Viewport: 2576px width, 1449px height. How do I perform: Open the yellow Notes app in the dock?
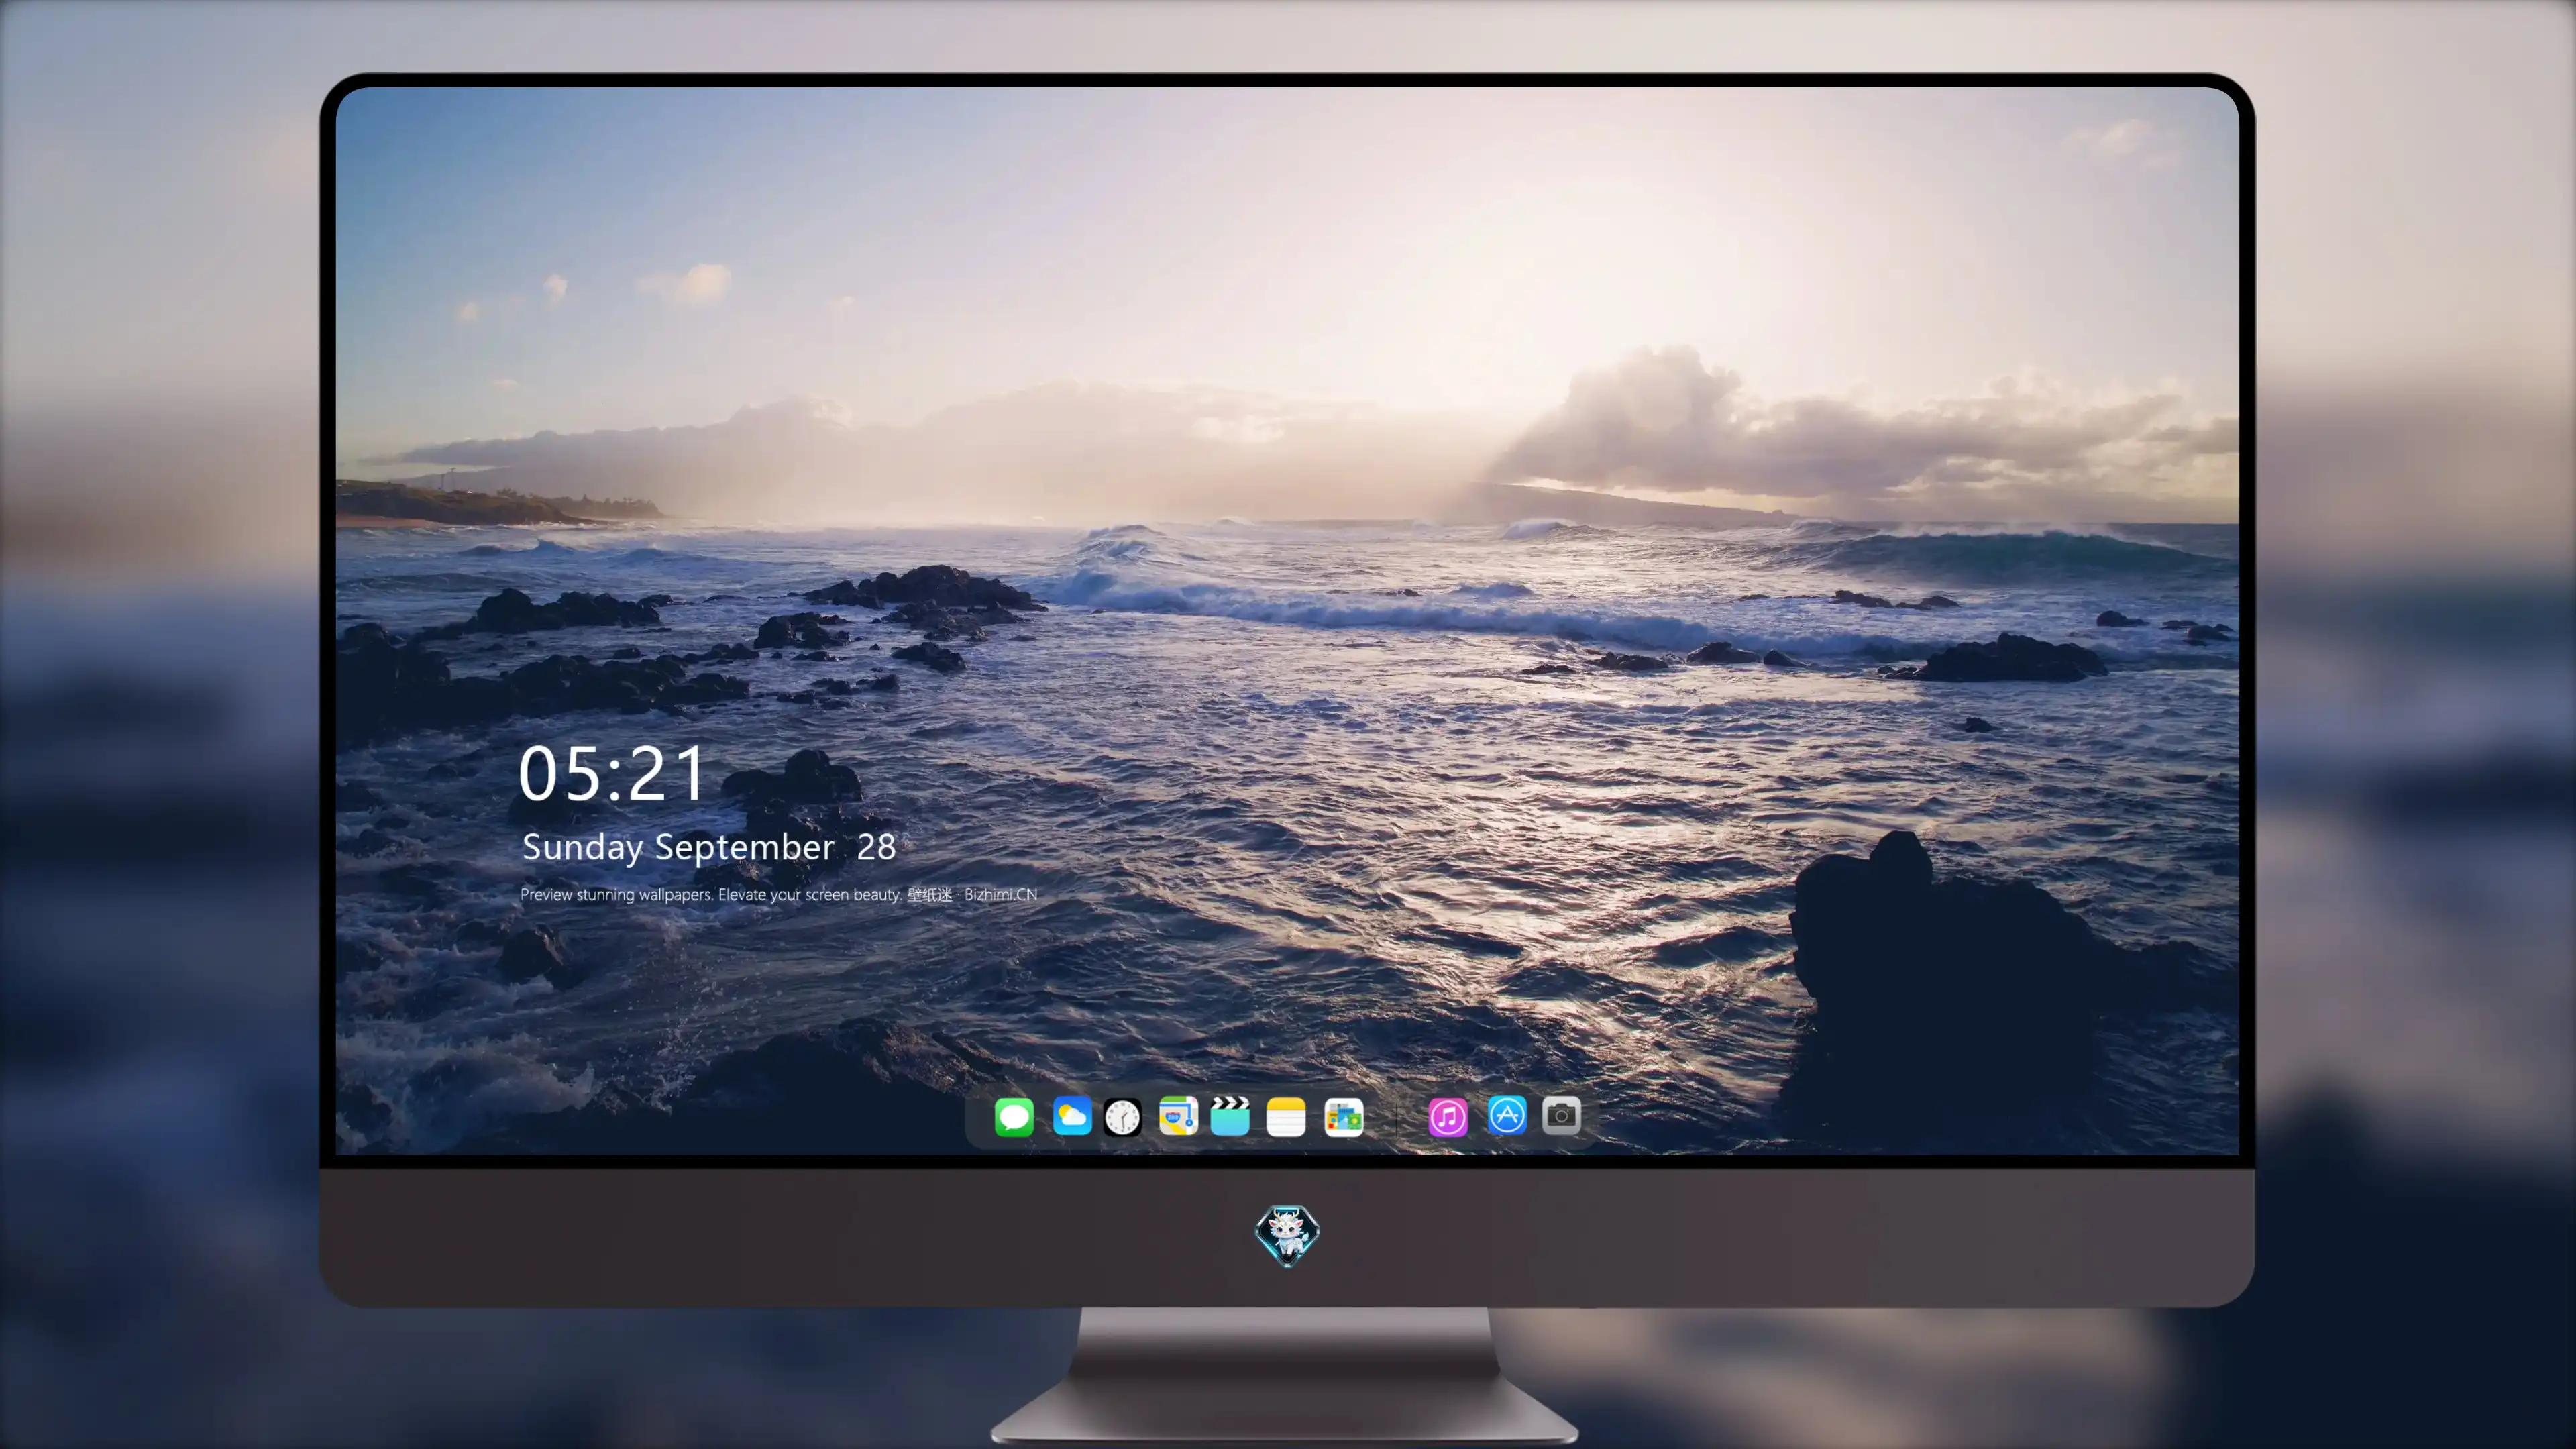(x=1286, y=1116)
